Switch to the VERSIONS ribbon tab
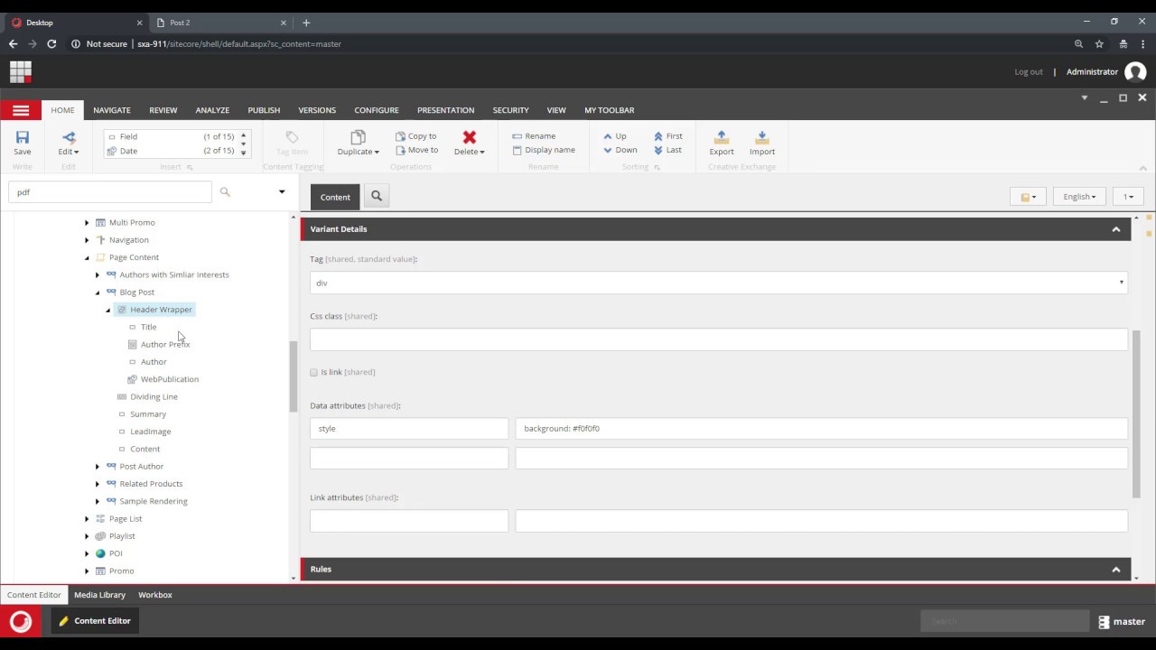The width and height of the screenshot is (1156, 650). (x=317, y=110)
